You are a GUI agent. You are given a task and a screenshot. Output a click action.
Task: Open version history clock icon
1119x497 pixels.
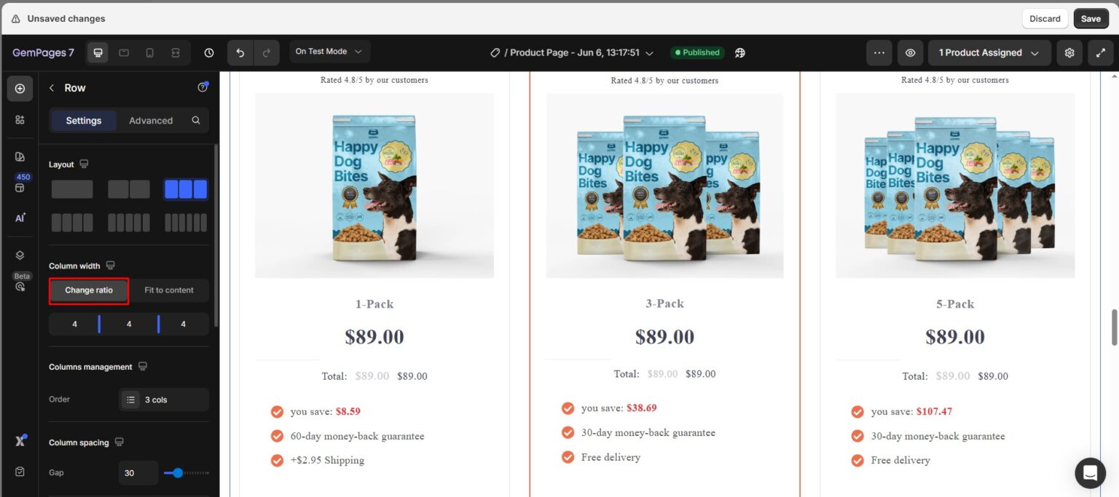pyautogui.click(x=209, y=52)
